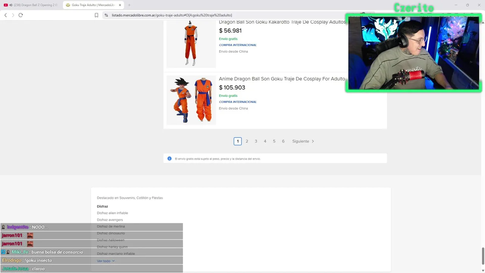Click COMPRA INTERNACIONAL label under $ 56.981

click(x=238, y=45)
